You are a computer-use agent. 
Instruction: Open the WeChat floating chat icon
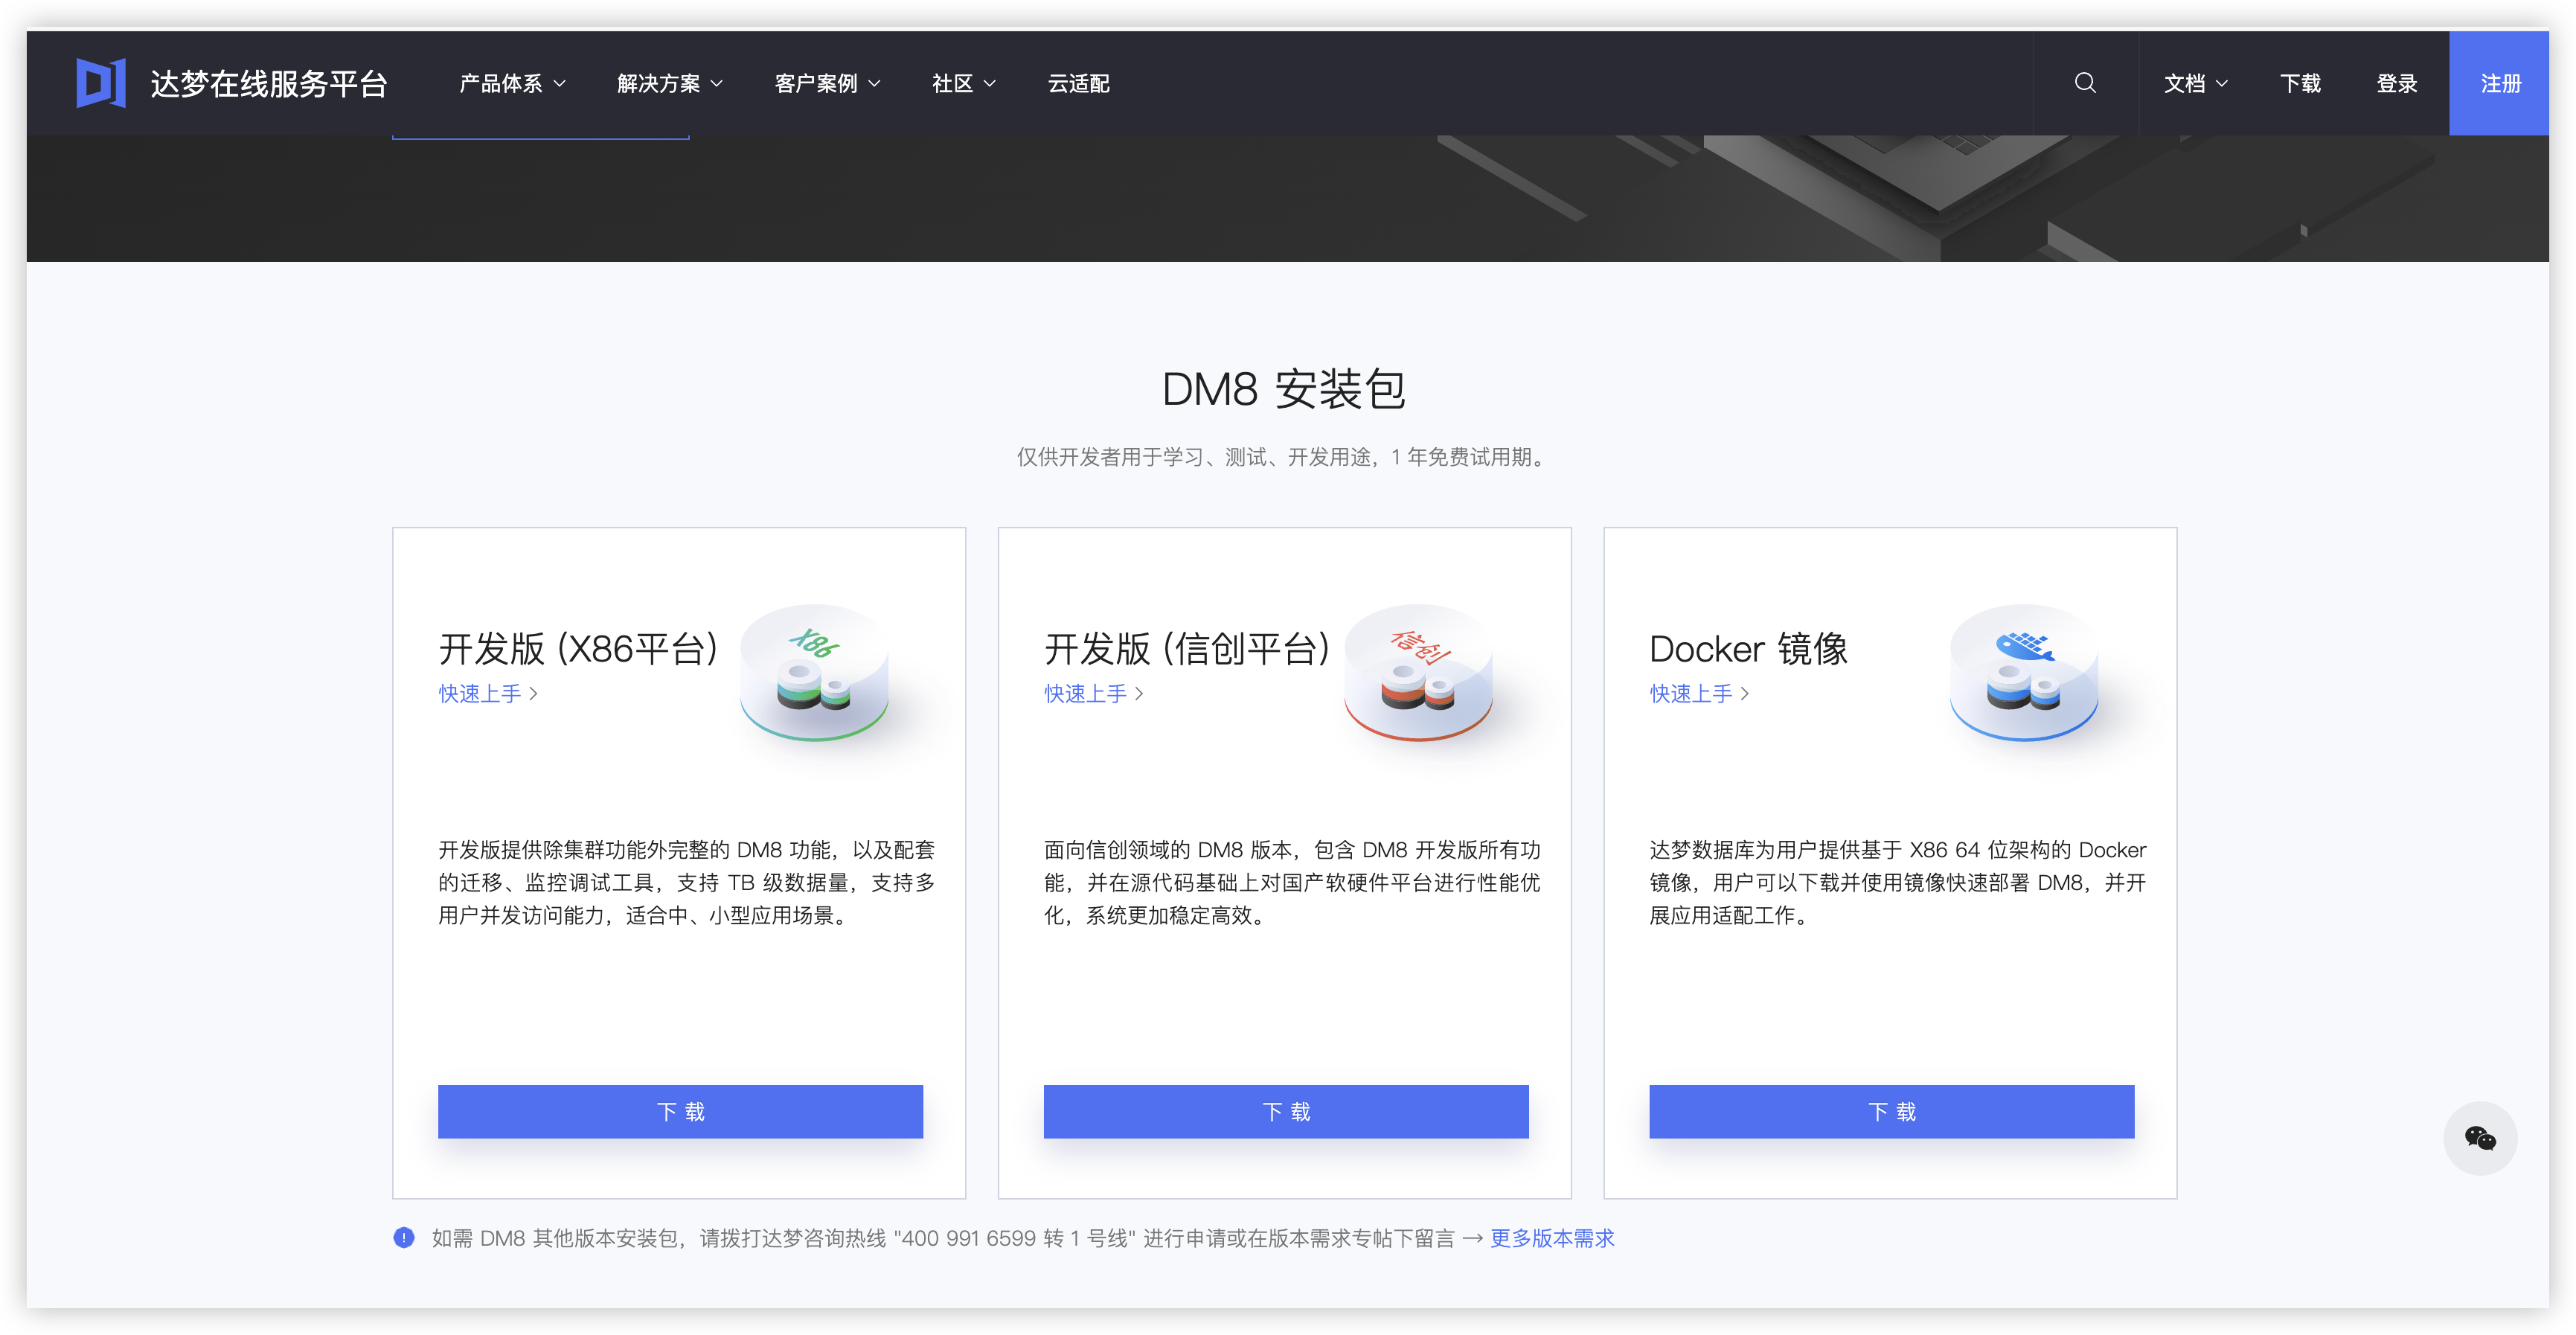(2480, 1138)
